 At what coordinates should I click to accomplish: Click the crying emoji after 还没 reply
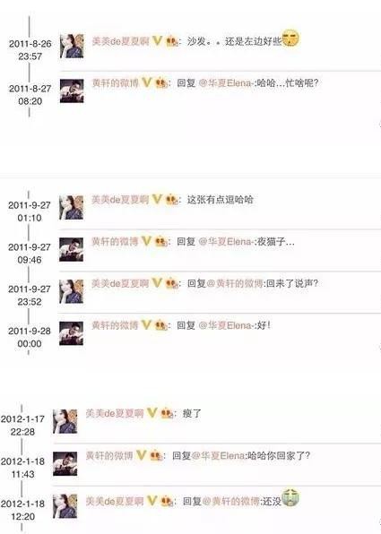[290, 498]
